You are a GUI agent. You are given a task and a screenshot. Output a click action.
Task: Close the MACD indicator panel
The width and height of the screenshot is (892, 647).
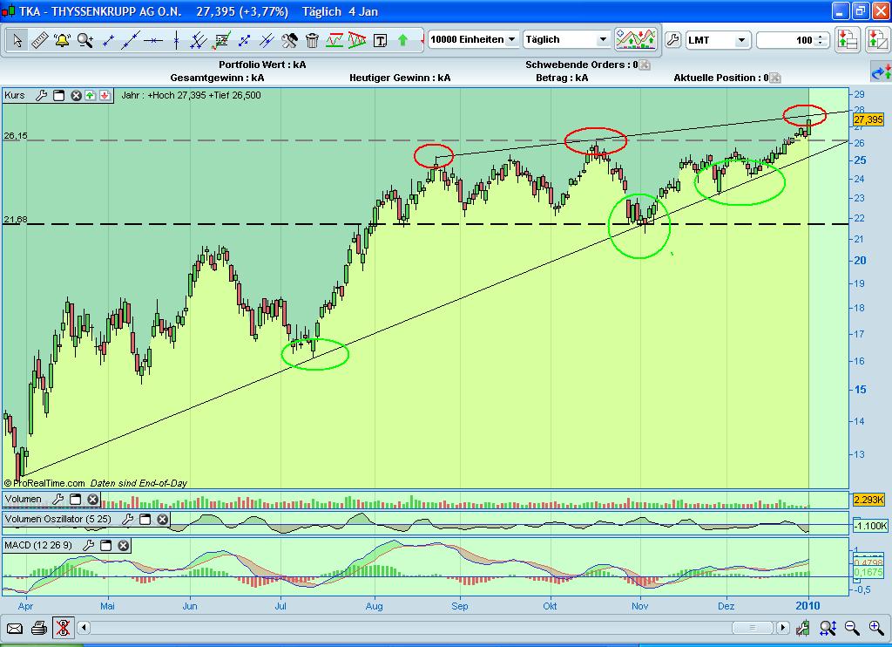click(x=124, y=546)
